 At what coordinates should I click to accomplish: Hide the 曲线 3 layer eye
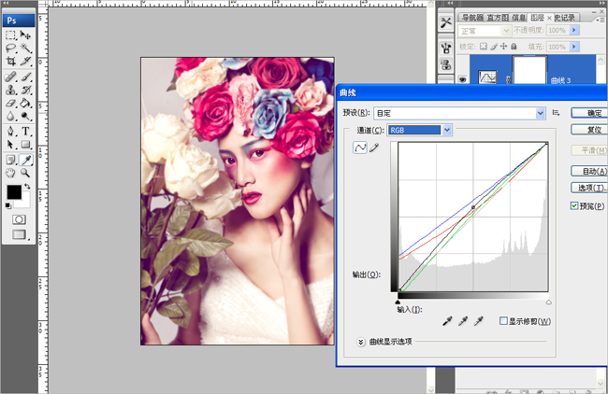[x=462, y=79]
